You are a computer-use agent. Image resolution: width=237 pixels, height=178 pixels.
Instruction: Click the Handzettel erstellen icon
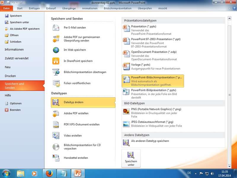pyautogui.click(x=56, y=158)
